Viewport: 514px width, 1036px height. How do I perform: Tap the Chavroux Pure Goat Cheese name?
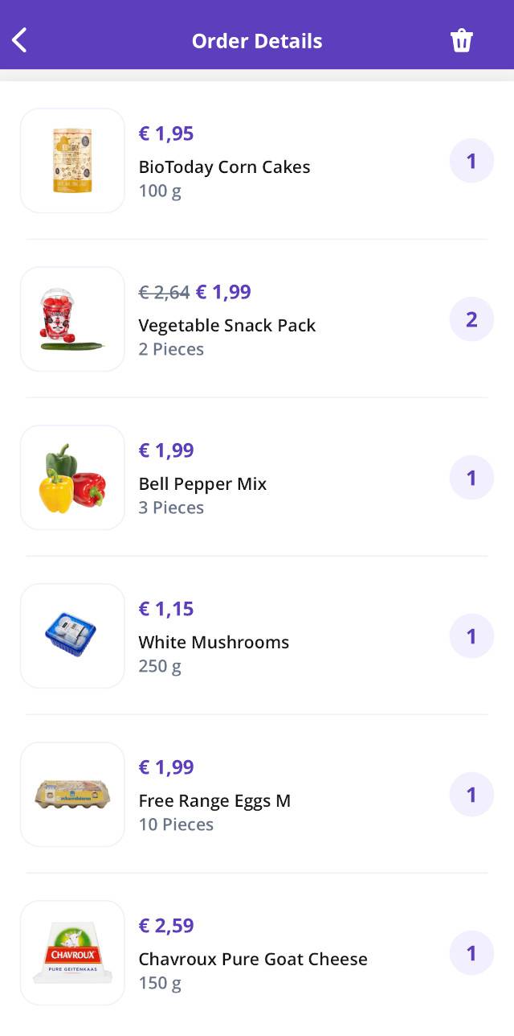(253, 960)
